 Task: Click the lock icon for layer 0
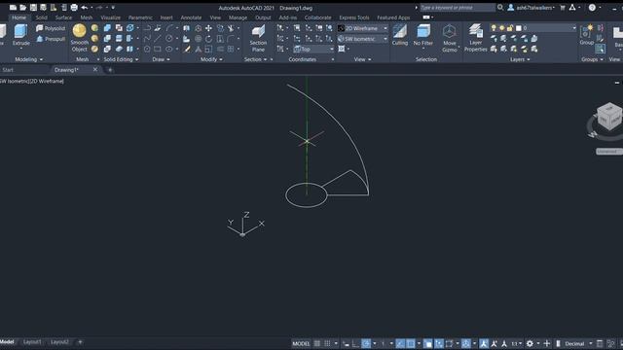tap(510, 28)
